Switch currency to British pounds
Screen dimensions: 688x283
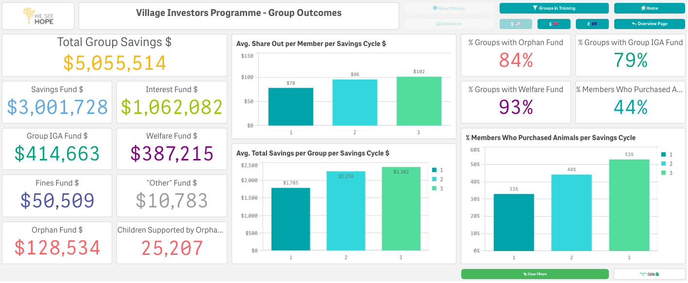[554, 24]
